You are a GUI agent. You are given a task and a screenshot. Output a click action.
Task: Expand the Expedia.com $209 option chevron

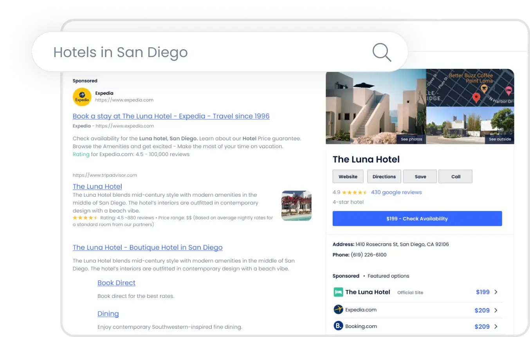496,310
